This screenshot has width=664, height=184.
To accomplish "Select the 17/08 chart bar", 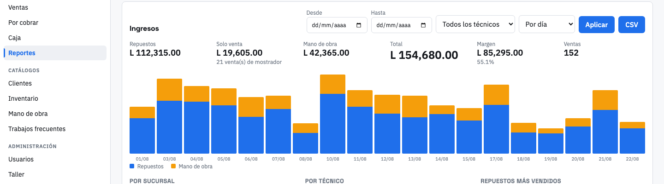I will click(x=496, y=119).
